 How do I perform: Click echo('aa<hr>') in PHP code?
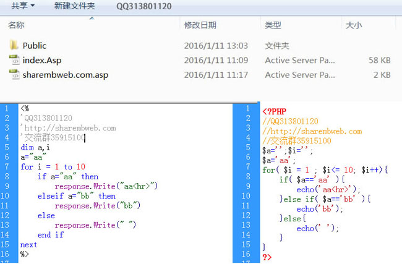(x=328, y=190)
